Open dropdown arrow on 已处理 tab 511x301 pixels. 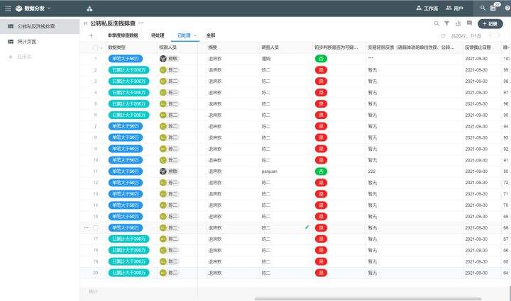(195, 35)
